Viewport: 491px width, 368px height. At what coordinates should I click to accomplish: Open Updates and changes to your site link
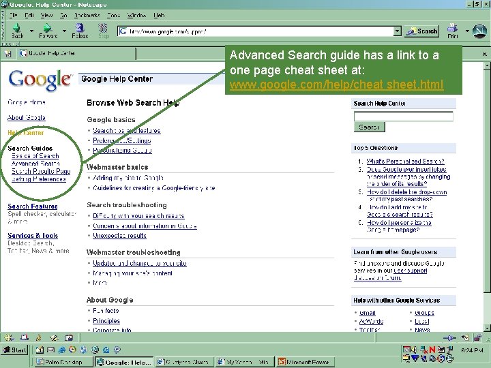[140, 263]
